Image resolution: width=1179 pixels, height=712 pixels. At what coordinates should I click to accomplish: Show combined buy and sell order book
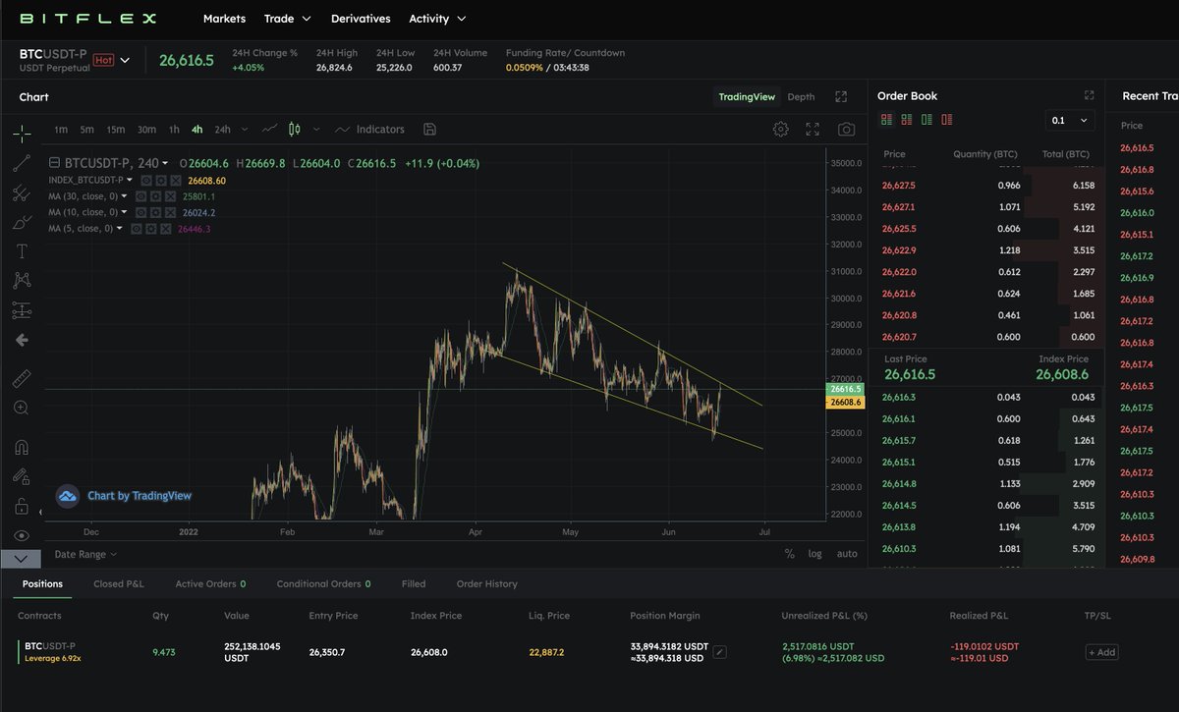[x=887, y=120]
